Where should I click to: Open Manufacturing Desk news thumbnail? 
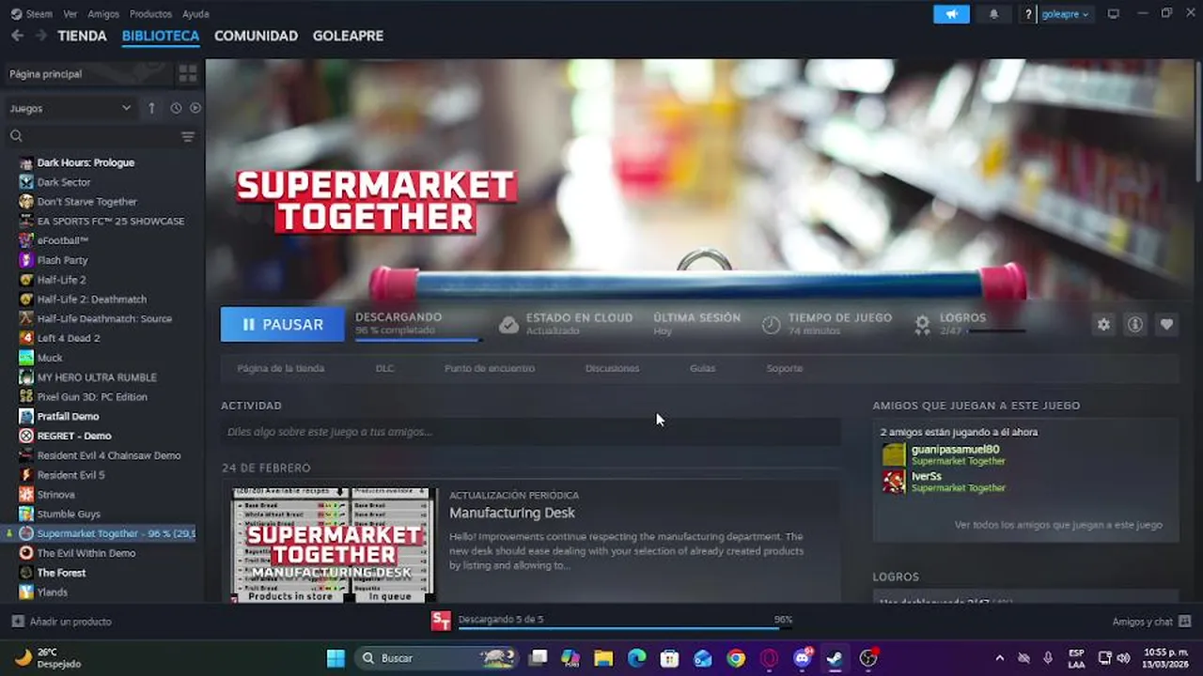pos(334,544)
